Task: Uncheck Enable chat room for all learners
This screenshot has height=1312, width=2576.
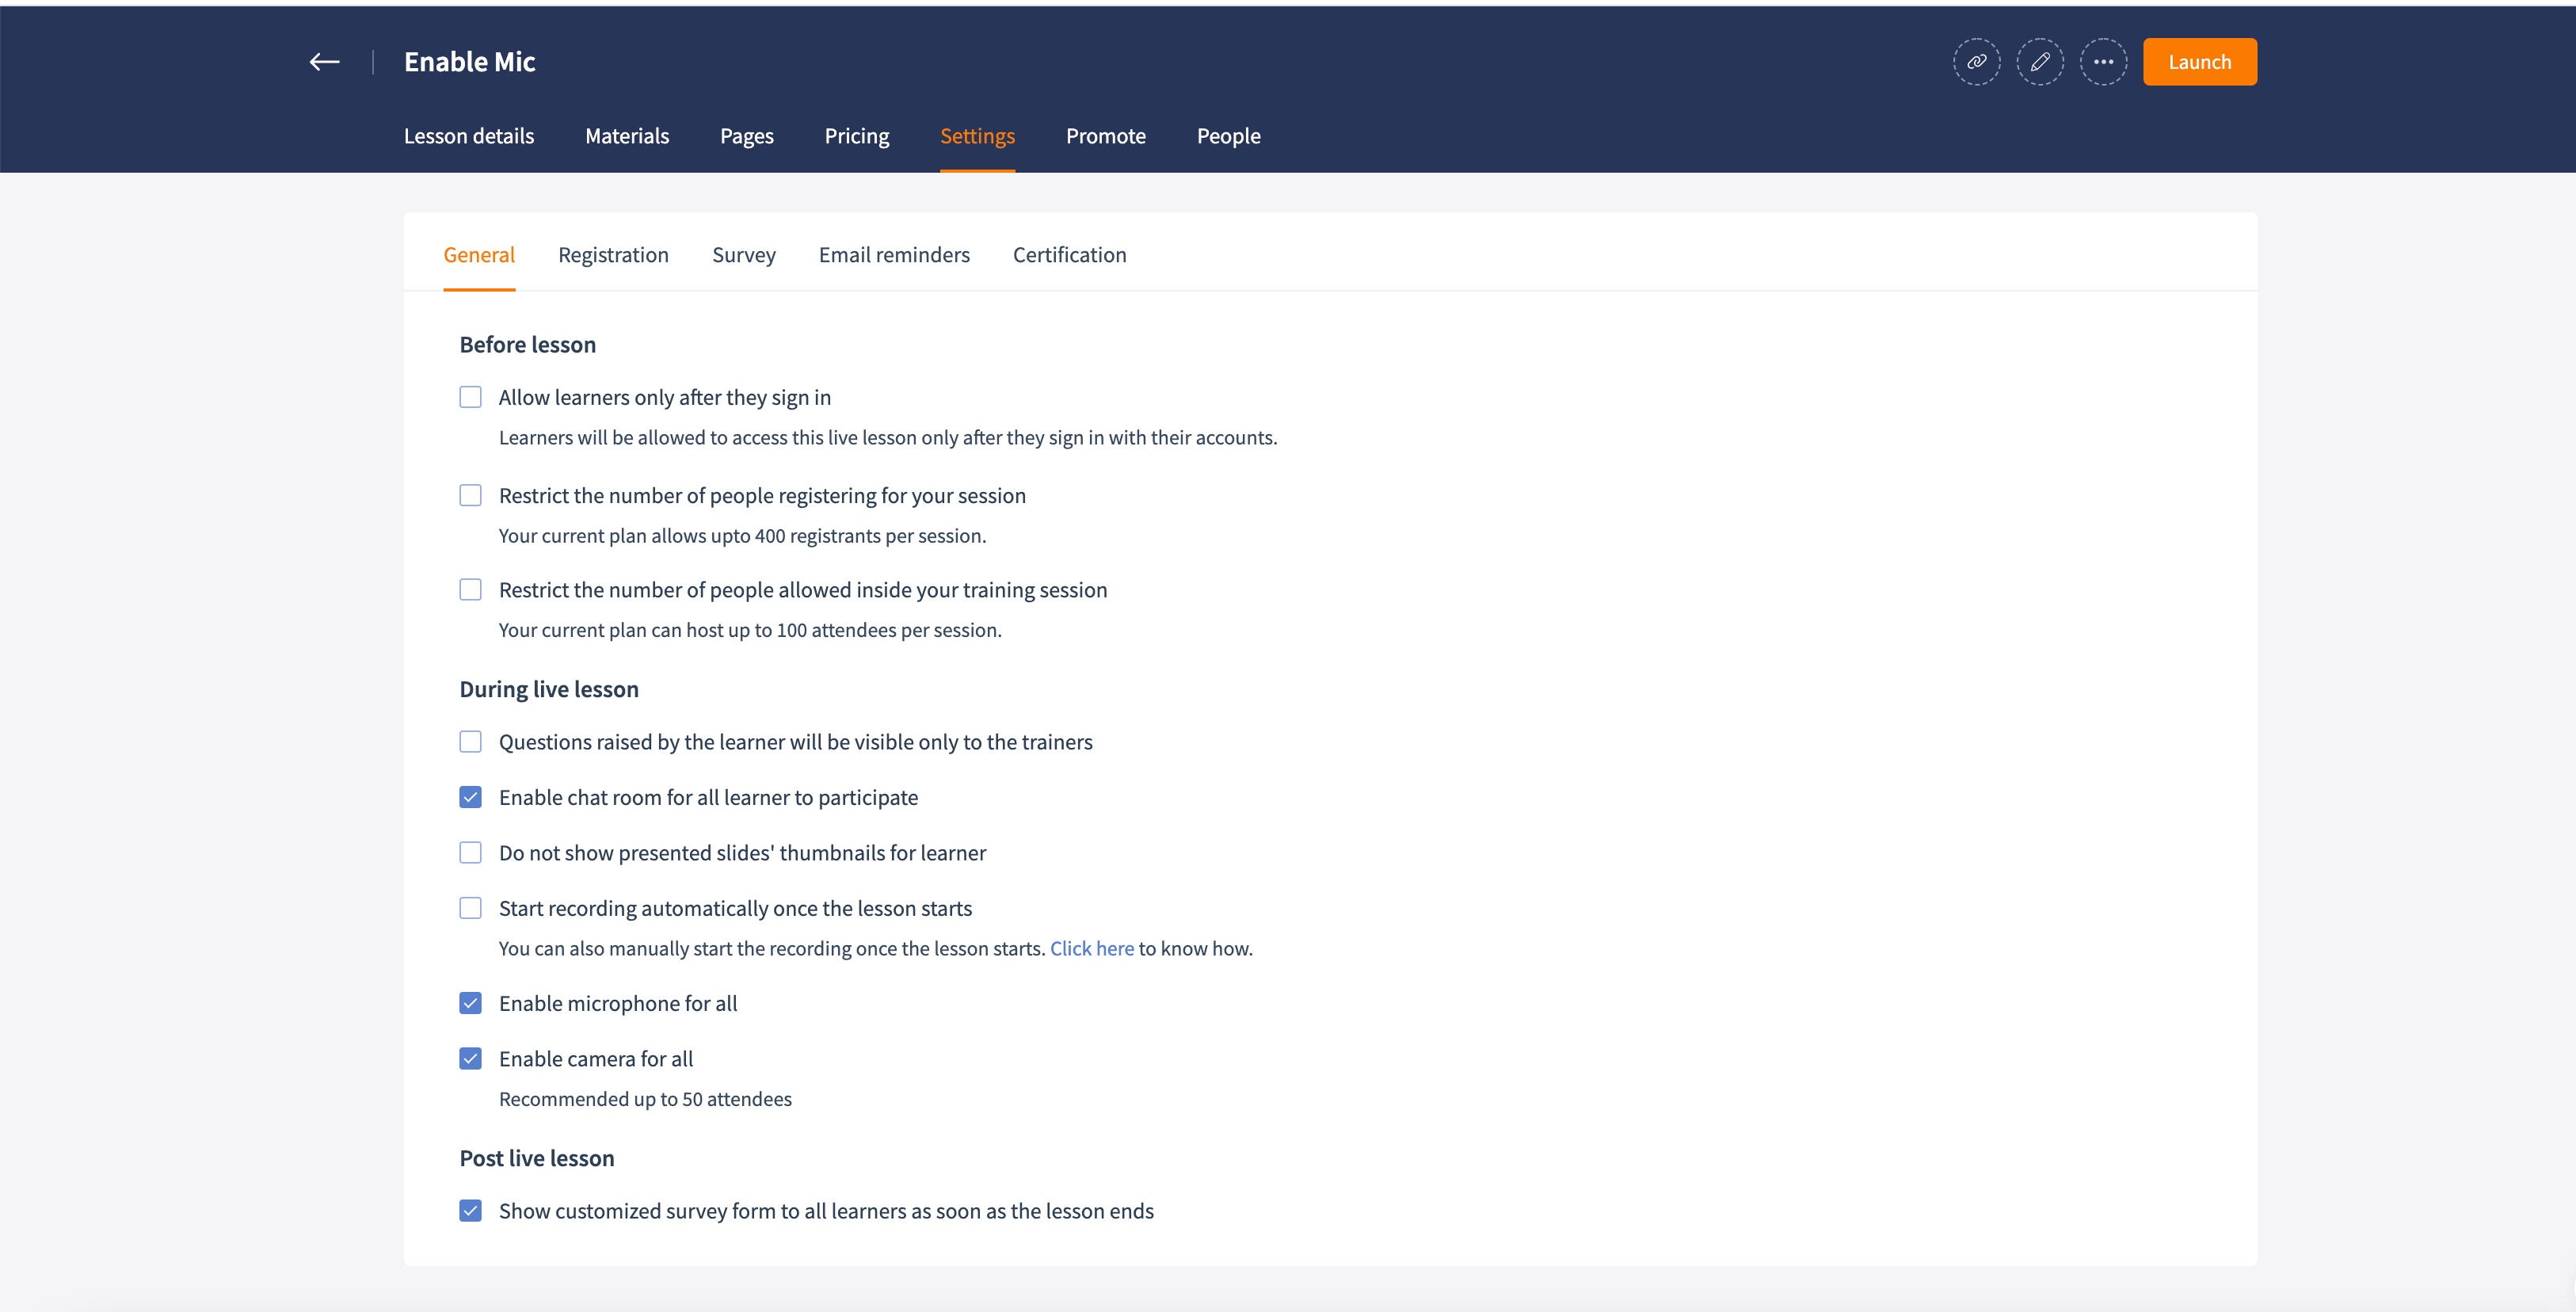Action: [x=470, y=797]
